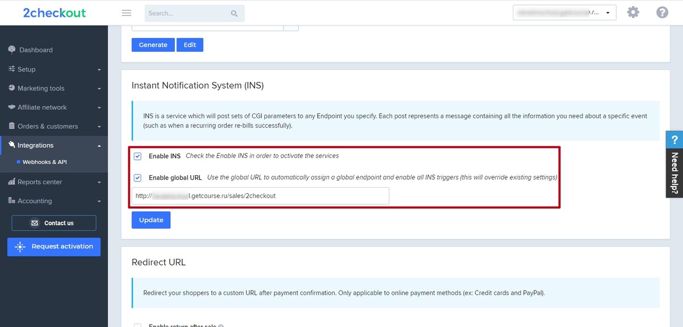Open the settings gear icon
Image resolution: width=683 pixels, height=327 pixels.
(633, 13)
